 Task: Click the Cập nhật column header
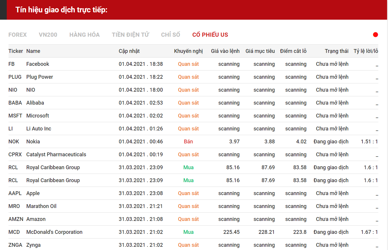(x=129, y=51)
